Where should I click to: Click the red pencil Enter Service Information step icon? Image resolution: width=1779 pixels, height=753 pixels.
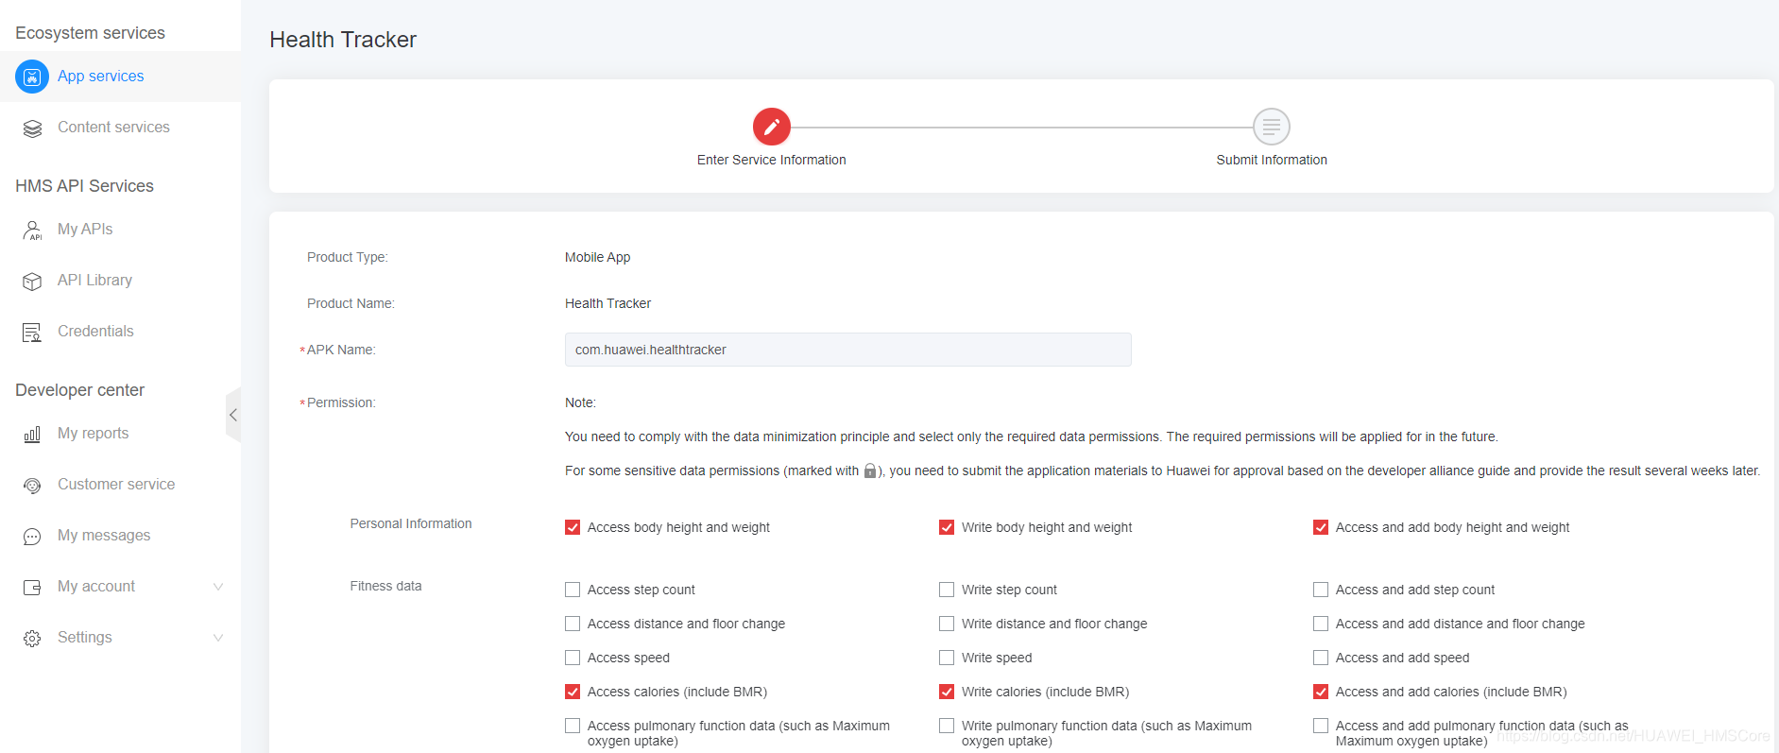[772, 127]
